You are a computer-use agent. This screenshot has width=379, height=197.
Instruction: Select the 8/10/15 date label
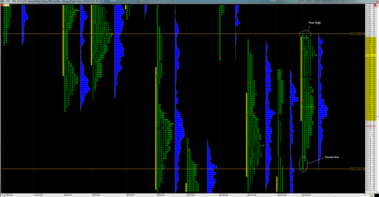click(224, 195)
